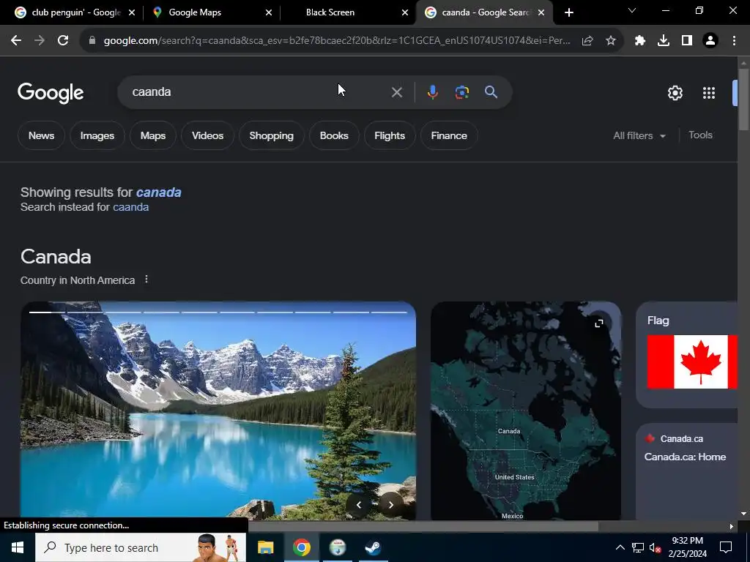Open Windows notification center
Image resolution: width=750 pixels, height=562 pixels.
point(726,547)
